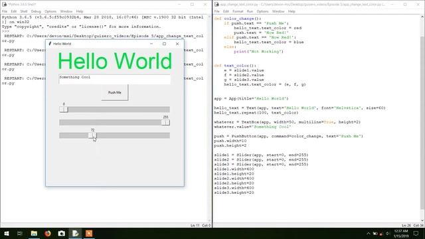The image size is (425, 239).
Task: Click the orange recorder app taskbar icon
Action: pos(89,233)
